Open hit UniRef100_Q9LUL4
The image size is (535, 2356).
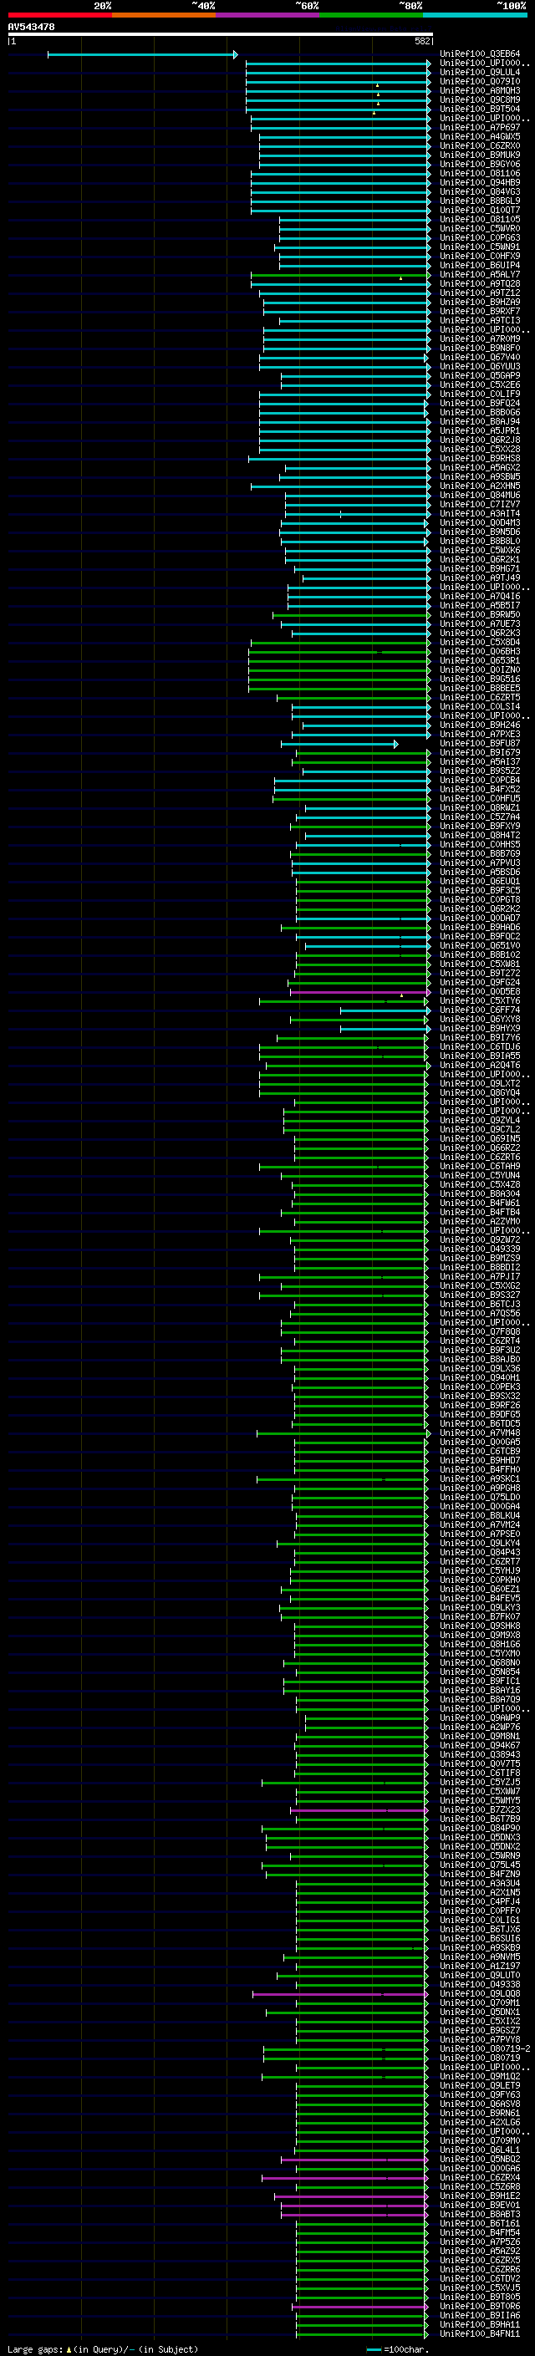pyautogui.click(x=480, y=72)
